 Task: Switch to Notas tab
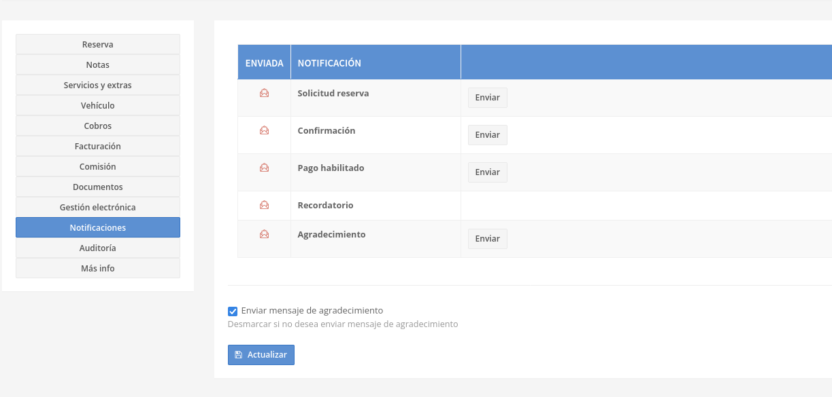click(98, 64)
